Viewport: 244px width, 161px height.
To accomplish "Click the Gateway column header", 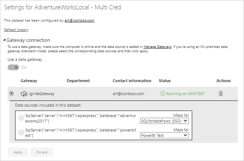I will pos(29,81).
